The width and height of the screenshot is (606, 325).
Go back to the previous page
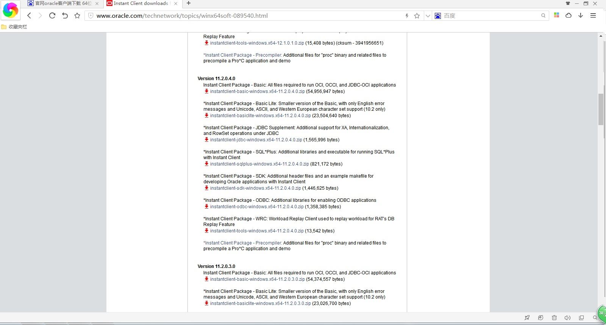[29, 15]
